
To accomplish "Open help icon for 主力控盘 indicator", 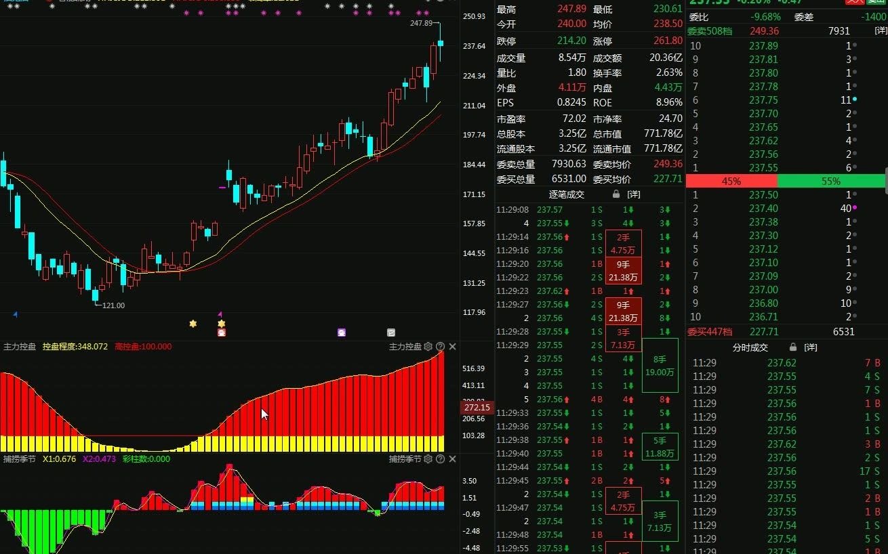I will tap(440, 347).
